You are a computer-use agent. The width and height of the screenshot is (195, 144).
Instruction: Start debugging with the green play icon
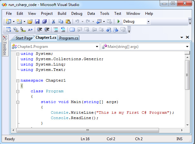point(119,21)
